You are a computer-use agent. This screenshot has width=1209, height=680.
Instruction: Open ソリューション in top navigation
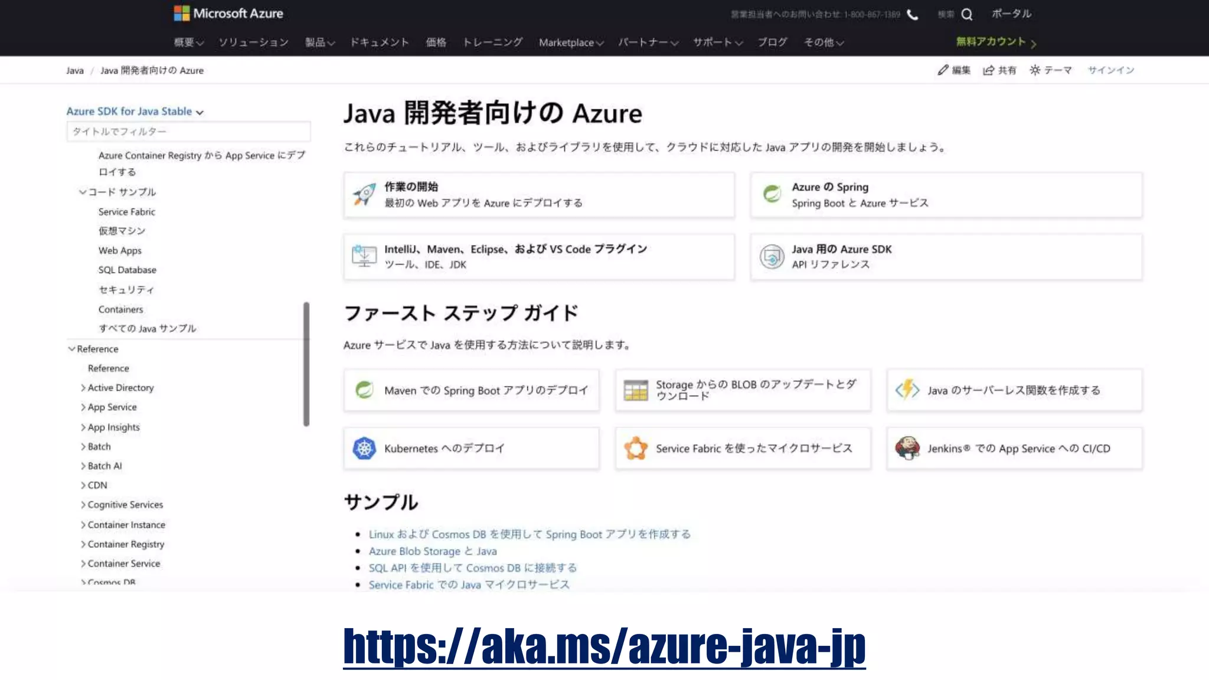tap(254, 42)
